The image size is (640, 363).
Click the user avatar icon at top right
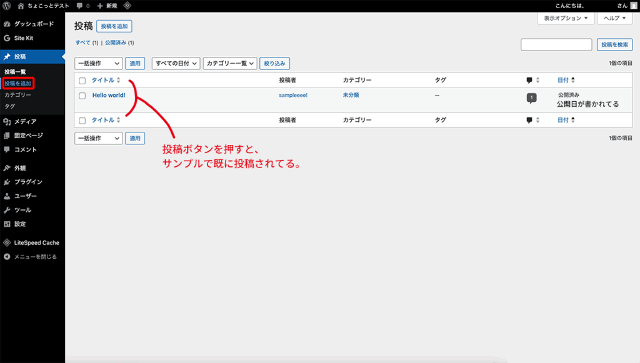pyautogui.click(x=633, y=6)
